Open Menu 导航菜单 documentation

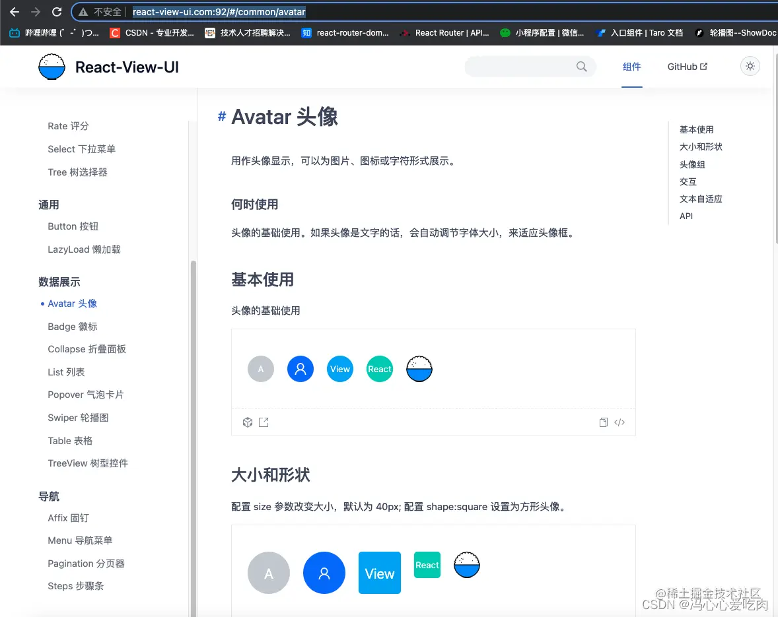click(81, 540)
